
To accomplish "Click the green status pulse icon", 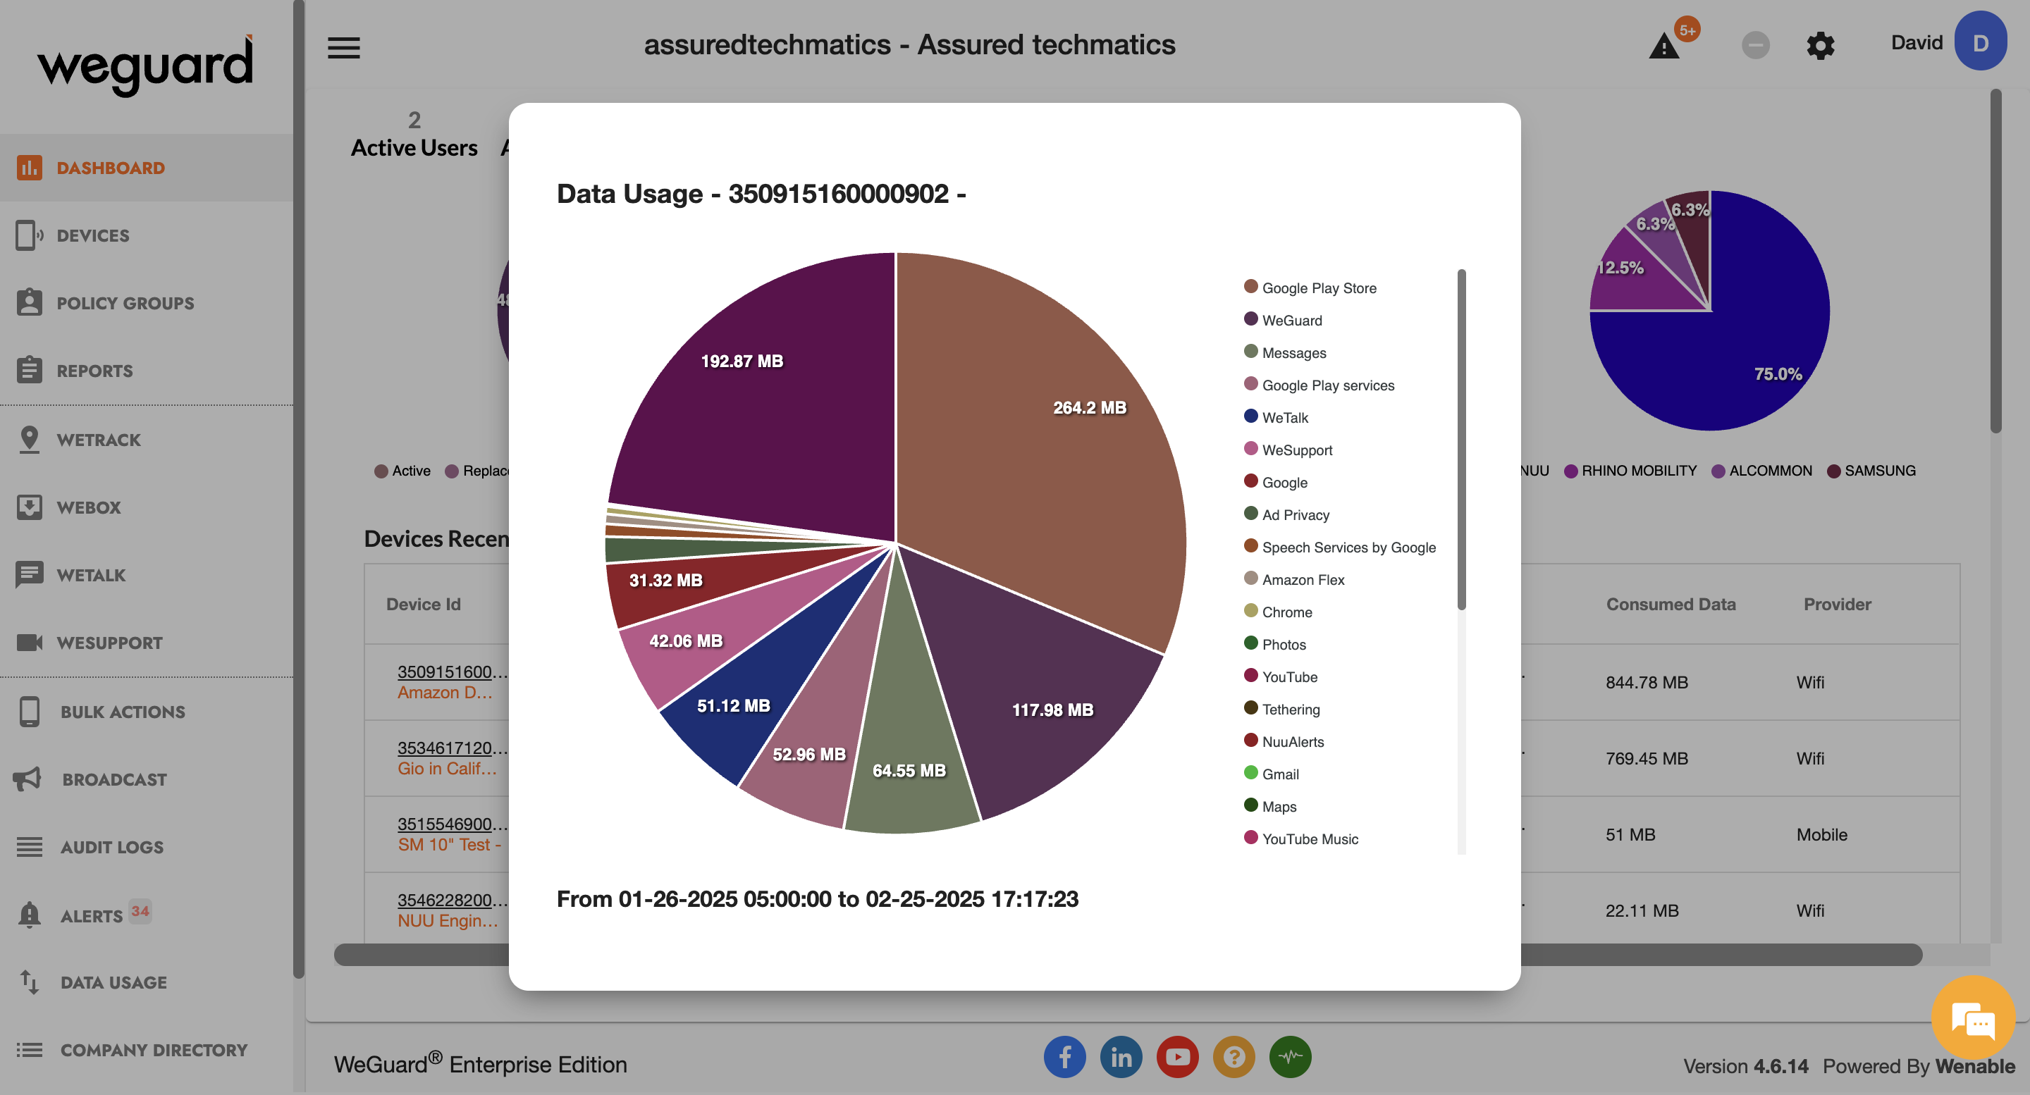I will pos(1290,1056).
